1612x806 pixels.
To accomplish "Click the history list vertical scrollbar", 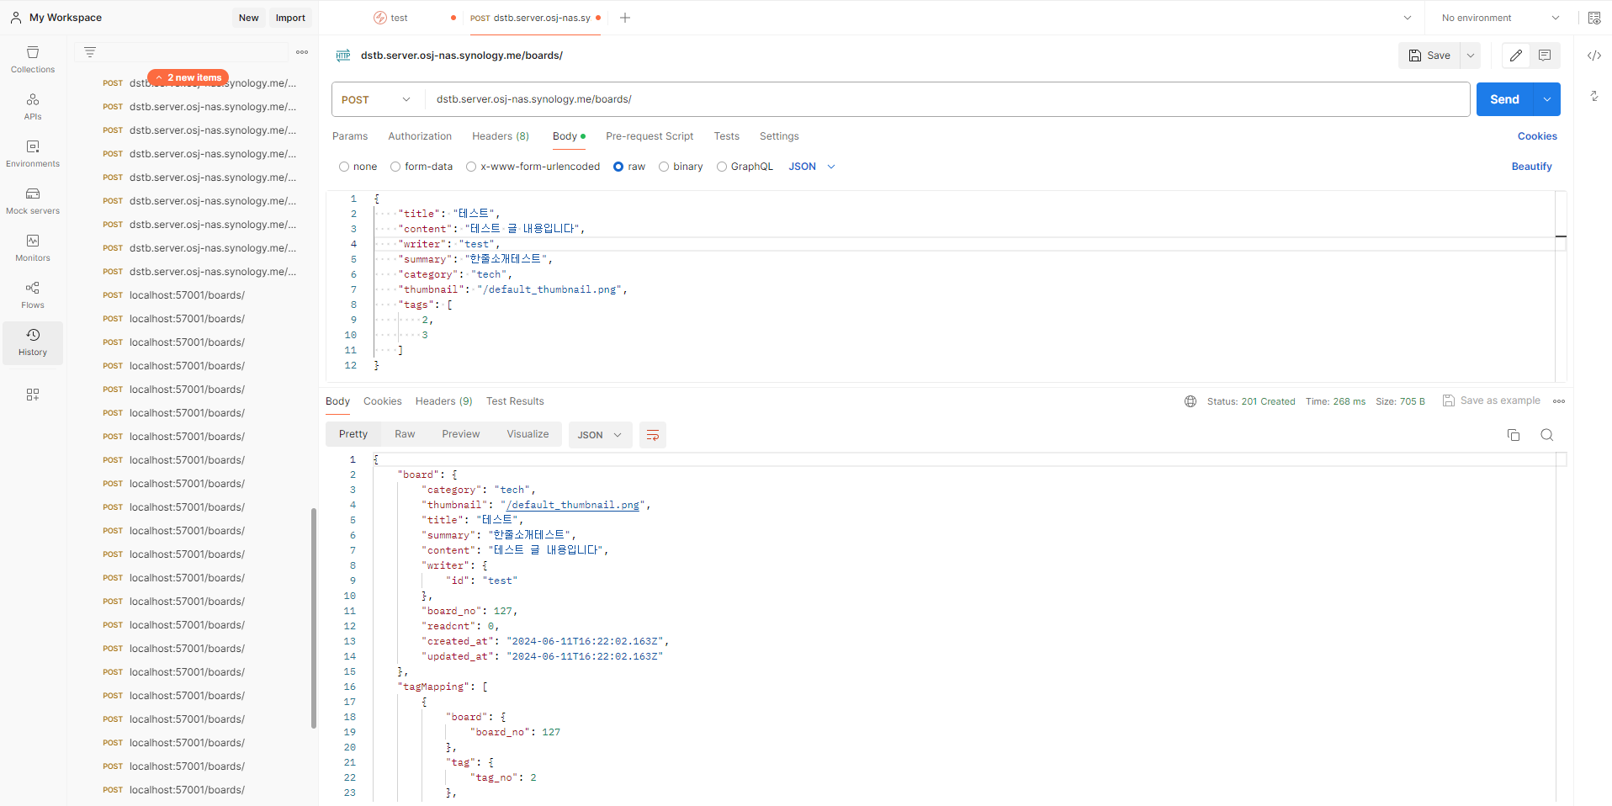I will tap(314, 618).
